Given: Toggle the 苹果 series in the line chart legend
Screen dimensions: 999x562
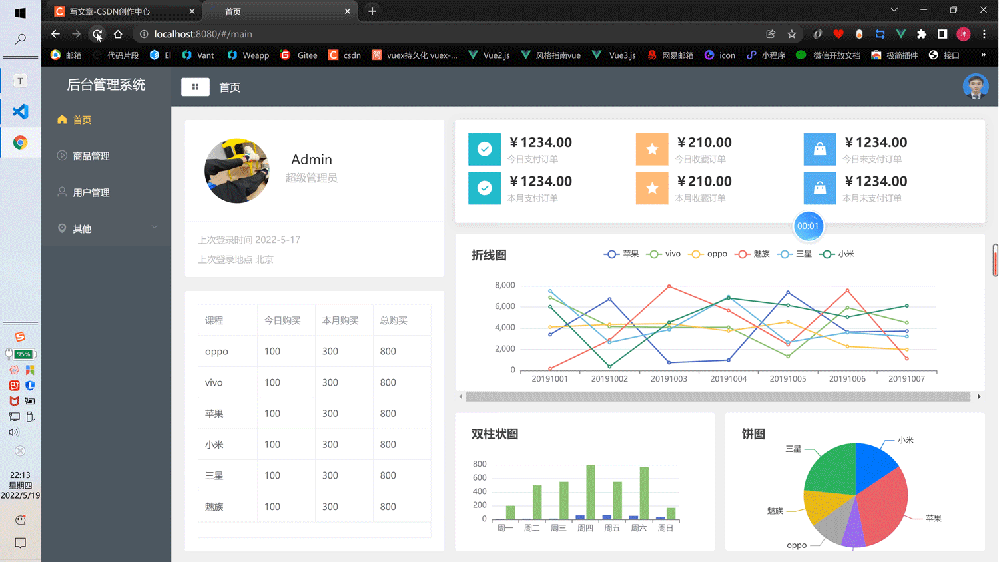Looking at the screenshot, I should click(x=621, y=254).
